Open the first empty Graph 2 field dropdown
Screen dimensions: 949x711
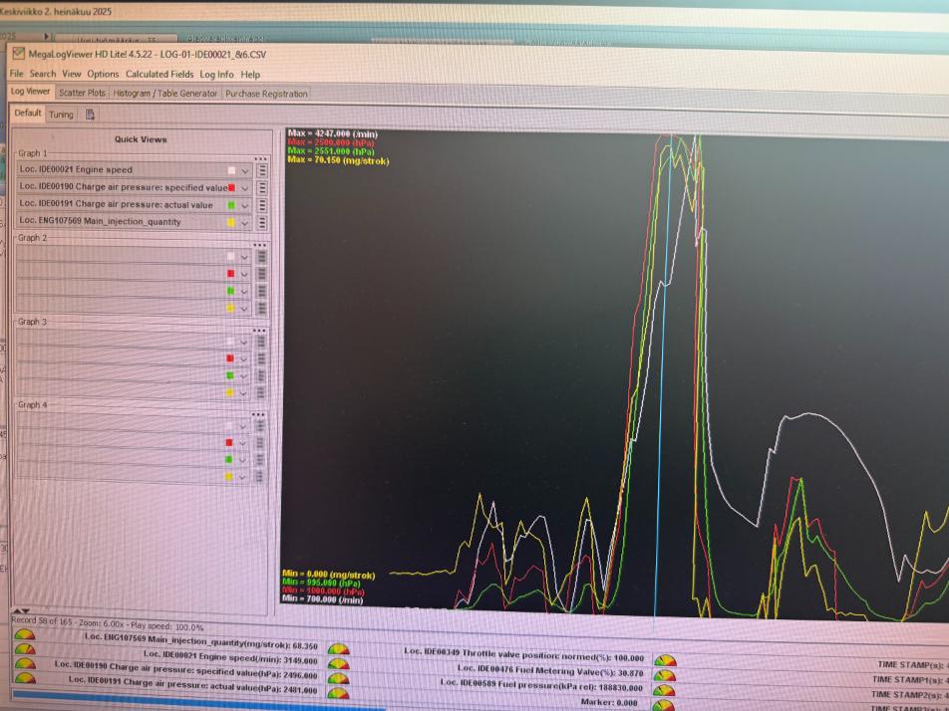244,257
